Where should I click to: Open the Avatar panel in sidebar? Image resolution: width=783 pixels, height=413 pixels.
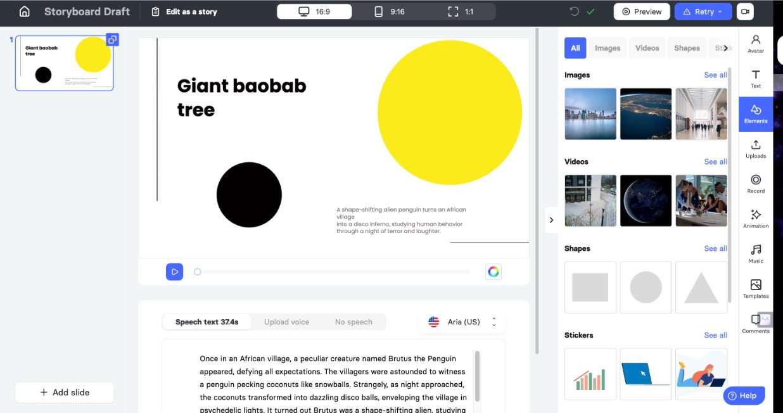click(755, 44)
